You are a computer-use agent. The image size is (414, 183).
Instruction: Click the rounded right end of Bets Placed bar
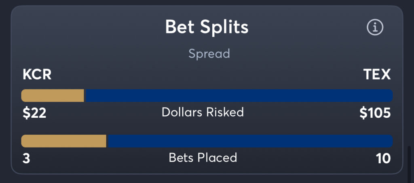[390, 141]
